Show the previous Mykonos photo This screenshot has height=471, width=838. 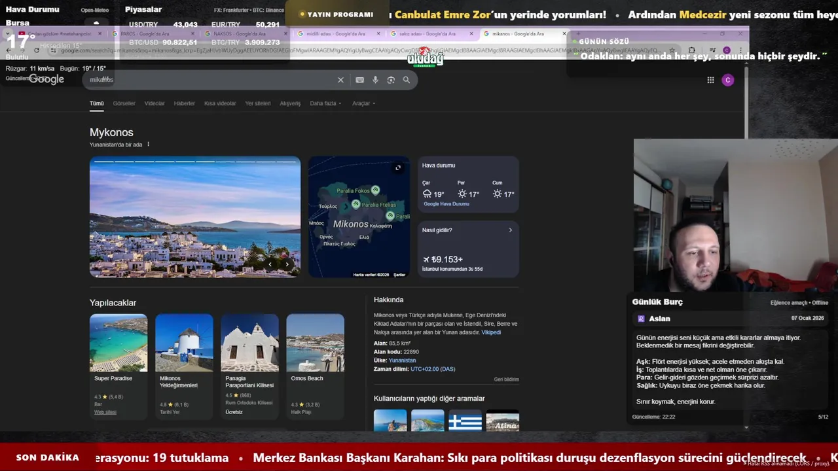pos(270,264)
